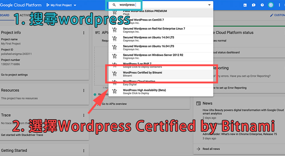Open Cloud status dashboard link
The height and width of the screenshot is (156, 285).
click(x=227, y=52)
